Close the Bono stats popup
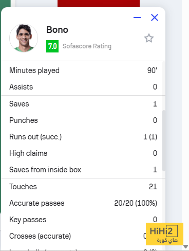This screenshot has height=251, width=189. pos(155,17)
